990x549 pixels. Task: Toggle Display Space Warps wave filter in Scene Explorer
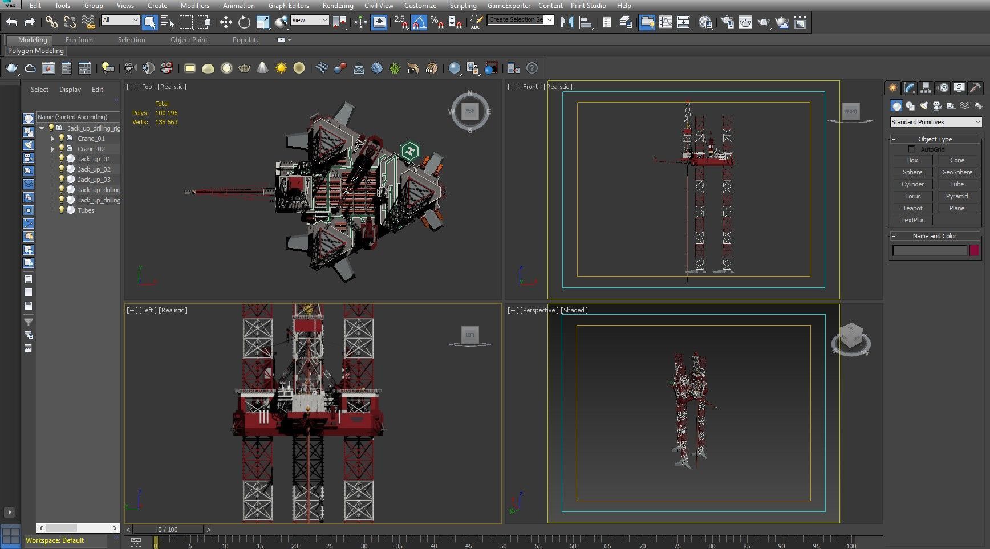(29, 184)
